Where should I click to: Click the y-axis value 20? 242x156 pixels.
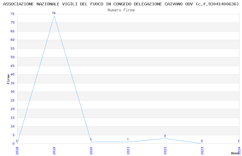click(13, 109)
